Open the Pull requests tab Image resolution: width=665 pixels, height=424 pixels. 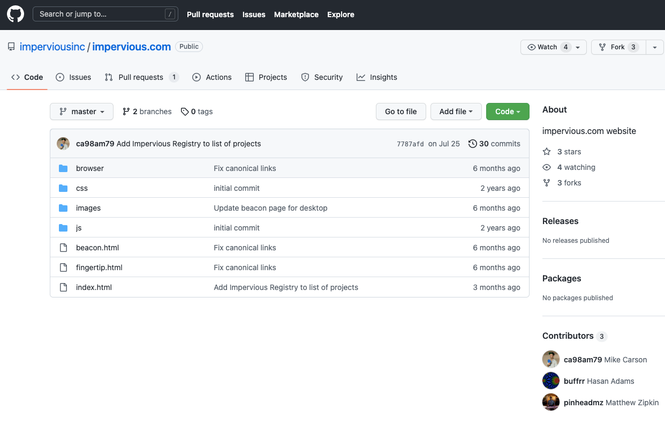[x=141, y=77]
